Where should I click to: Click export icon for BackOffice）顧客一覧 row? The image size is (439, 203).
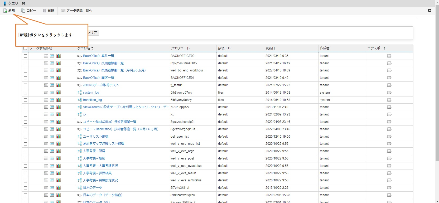[389, 78]
